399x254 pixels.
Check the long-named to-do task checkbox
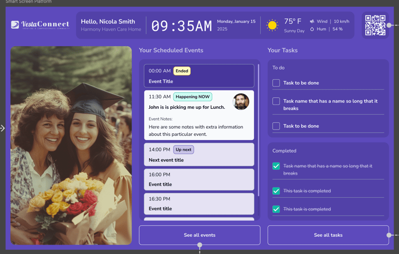[276, 101]
